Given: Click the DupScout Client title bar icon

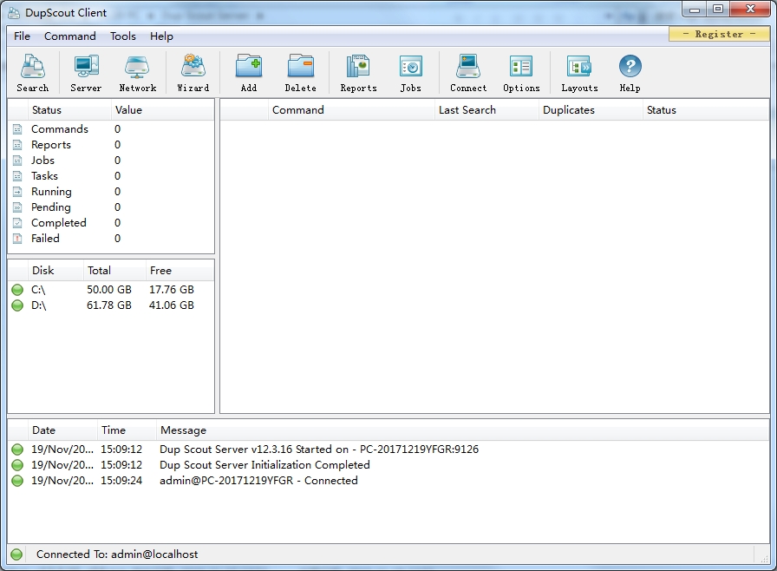Looking at the screenshot, I should (x=15, y=12).
